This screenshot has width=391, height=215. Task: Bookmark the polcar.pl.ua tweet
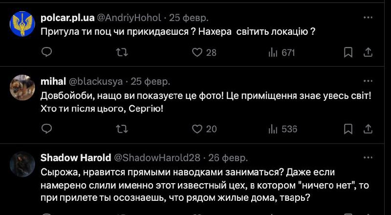(x=348, y=52)
